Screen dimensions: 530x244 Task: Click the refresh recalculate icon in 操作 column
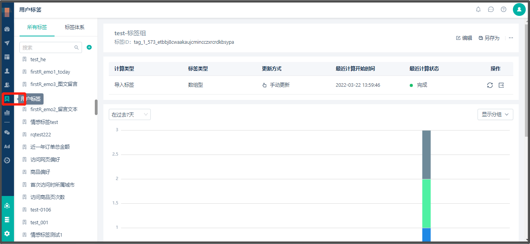pyautogui.click(x=490, y=85)
